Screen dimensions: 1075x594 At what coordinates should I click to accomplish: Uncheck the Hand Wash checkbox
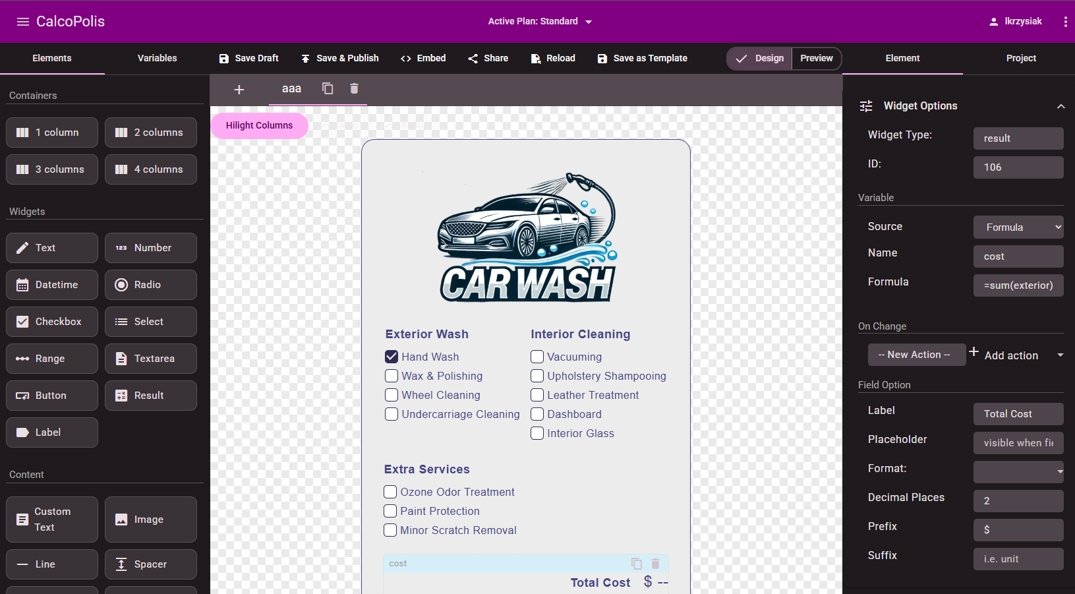point(392,357)
